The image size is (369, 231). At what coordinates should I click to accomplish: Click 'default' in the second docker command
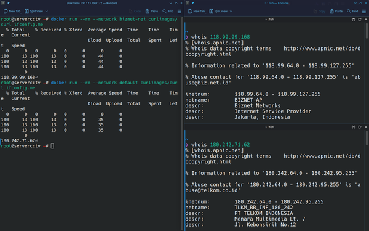click(x=129, y=83)
